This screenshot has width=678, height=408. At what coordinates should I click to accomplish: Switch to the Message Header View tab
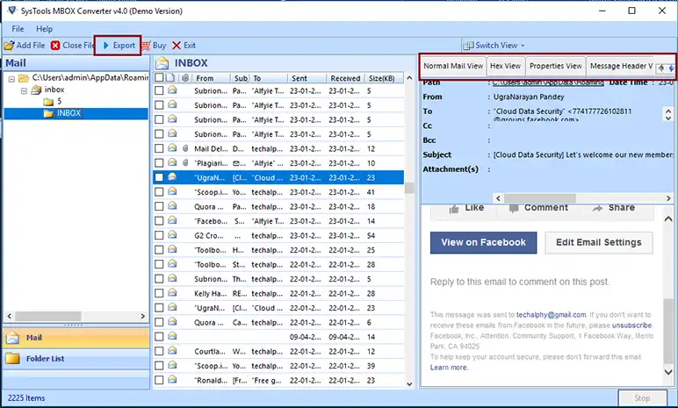621,66
